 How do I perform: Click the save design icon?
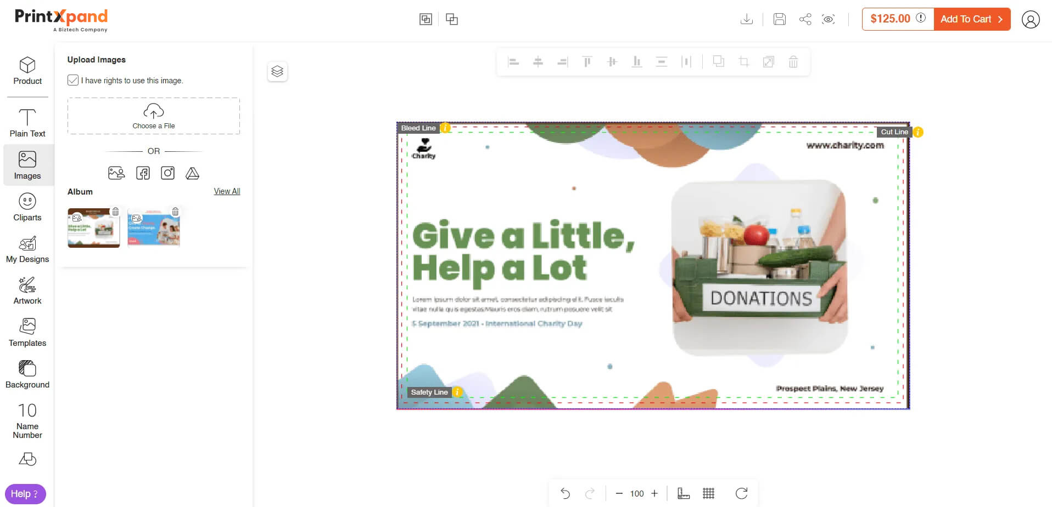779,19
